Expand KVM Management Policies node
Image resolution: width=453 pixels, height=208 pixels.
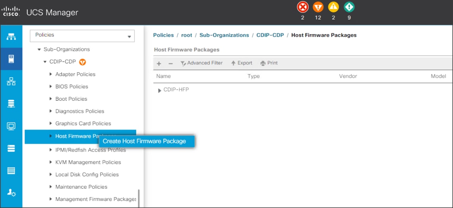pos(51,162)
